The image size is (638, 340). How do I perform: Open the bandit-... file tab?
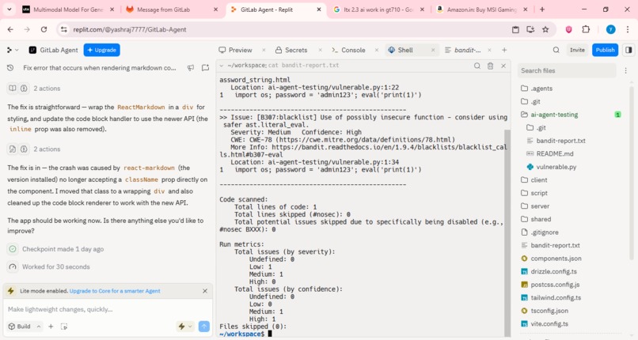(463, 50)
